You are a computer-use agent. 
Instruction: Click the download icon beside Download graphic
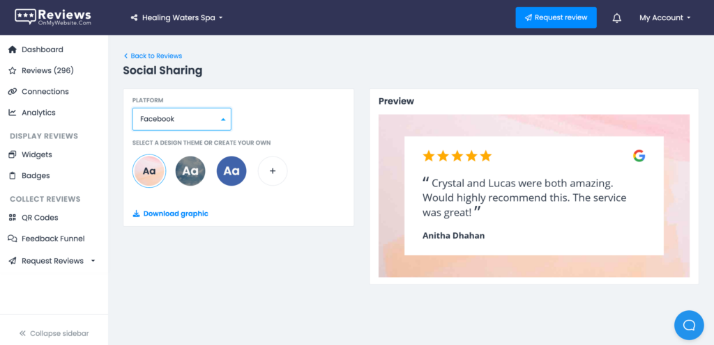pyautogui.click(x=136, y=214)
